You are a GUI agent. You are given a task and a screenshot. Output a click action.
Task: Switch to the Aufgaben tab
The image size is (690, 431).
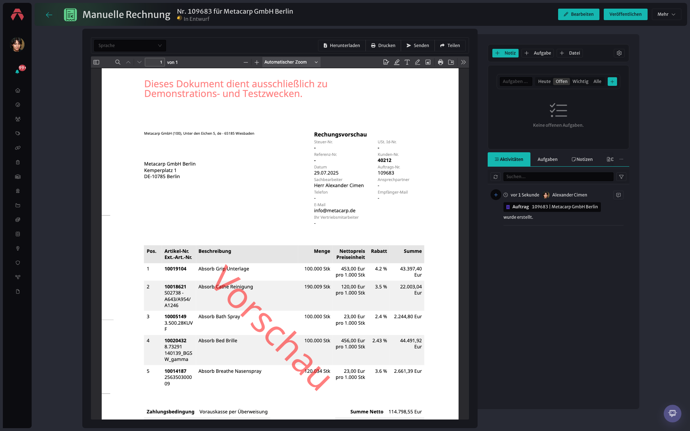pyautogui.click(x=547, y=159)
